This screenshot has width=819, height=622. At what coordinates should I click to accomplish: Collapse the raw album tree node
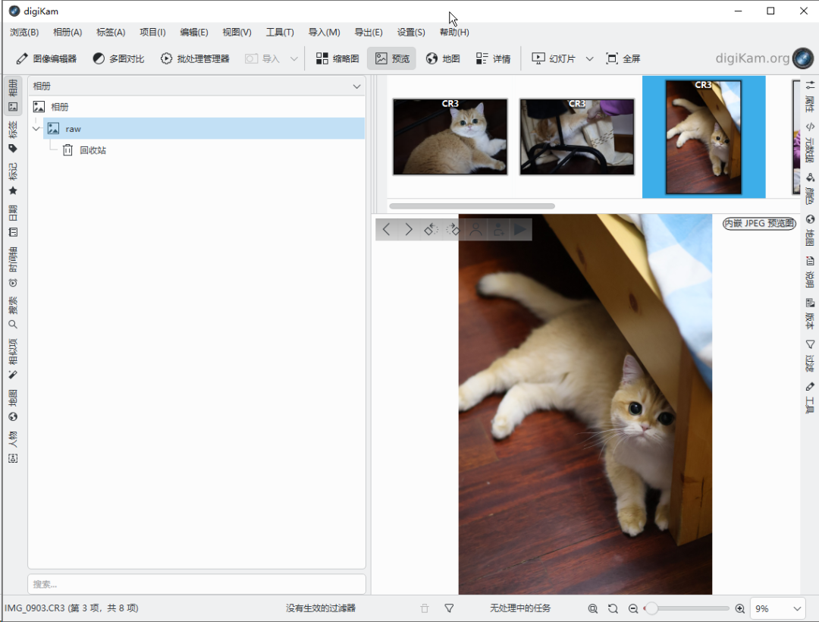pyautogui.click(x=36, y=129)
